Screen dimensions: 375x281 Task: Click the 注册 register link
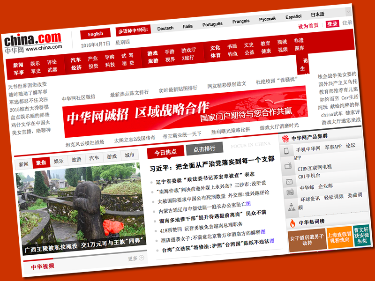(x=347, y=22)
